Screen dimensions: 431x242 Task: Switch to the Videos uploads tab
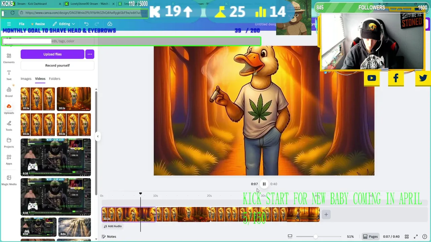coord(40,79)
